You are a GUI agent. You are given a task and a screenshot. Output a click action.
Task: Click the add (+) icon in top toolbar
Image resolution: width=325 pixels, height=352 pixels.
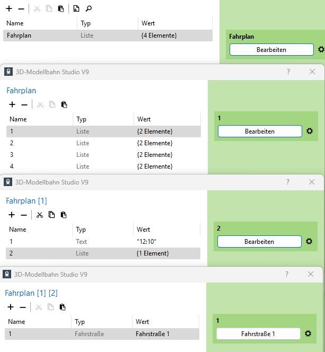click(x=9, y=9)
